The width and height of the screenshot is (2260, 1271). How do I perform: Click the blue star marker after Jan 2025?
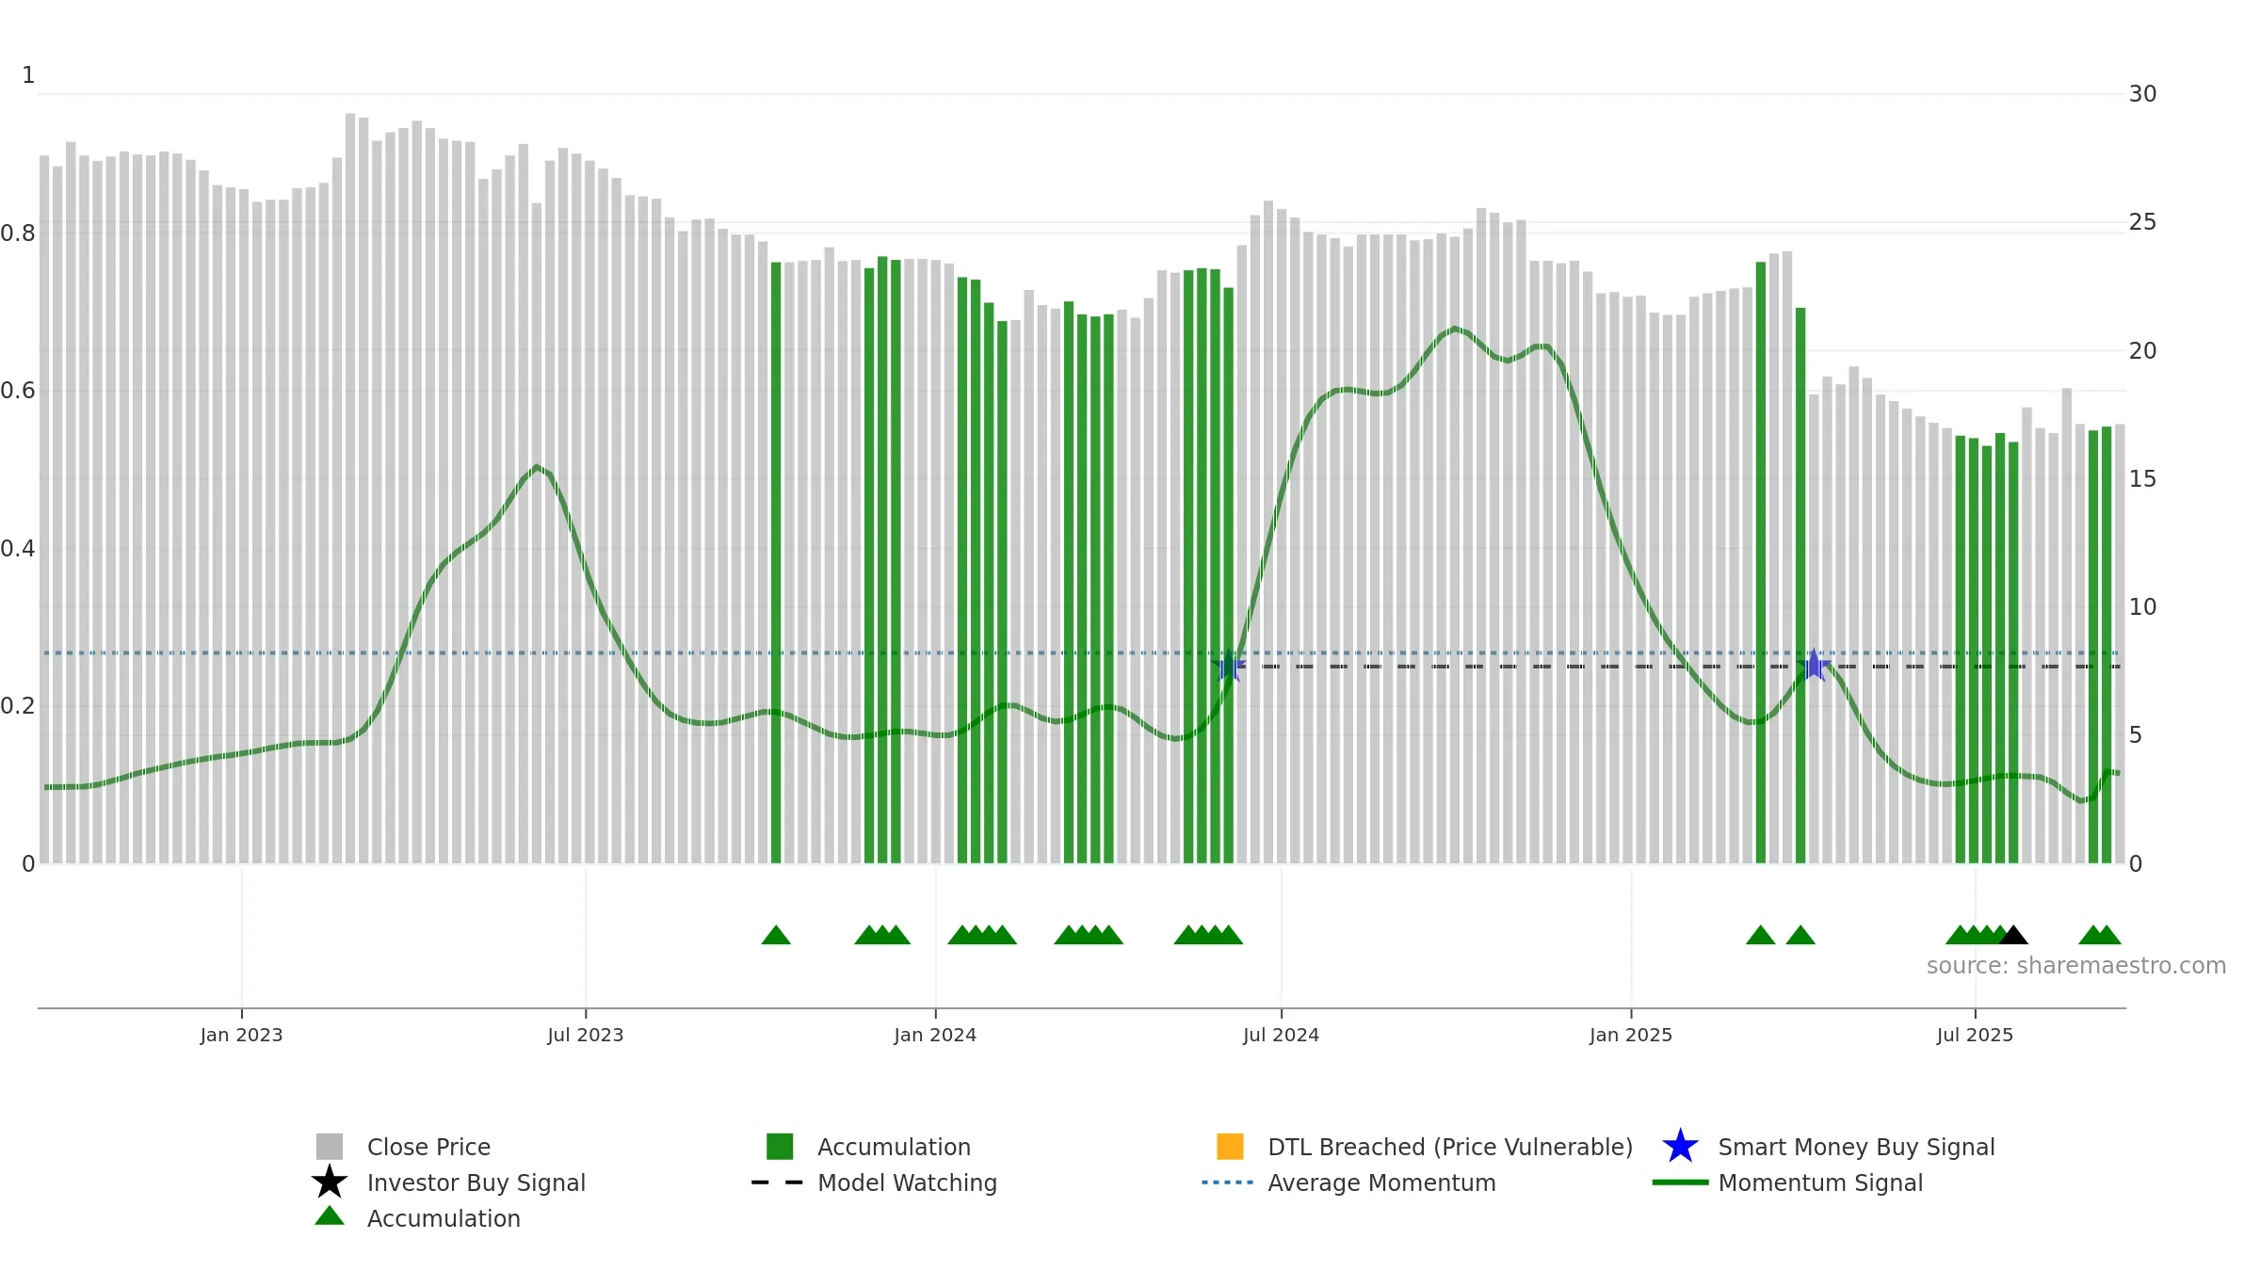[1814, 666]
